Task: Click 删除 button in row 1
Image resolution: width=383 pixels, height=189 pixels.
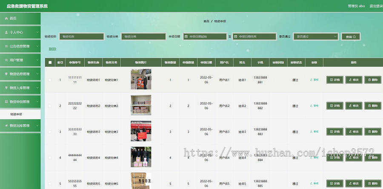Action: 373,80
